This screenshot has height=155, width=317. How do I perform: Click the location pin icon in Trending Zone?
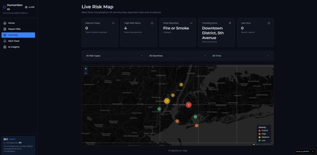point(230,23)
